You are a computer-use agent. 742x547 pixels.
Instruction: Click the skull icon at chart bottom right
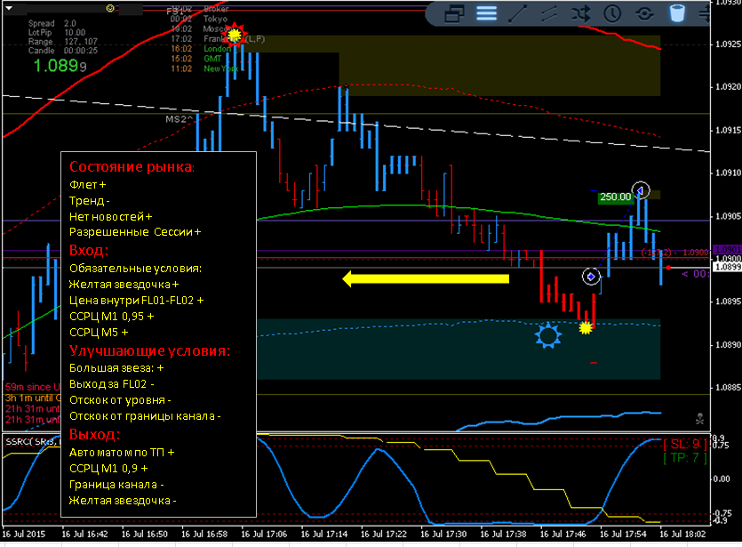point(699,419)
